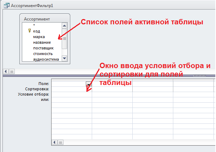Select the марка field in list
216x152 pixels.
click(39, 37)
